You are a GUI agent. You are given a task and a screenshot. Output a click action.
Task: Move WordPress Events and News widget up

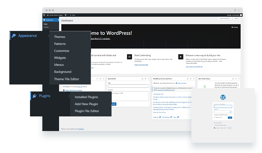coord(188,79)
